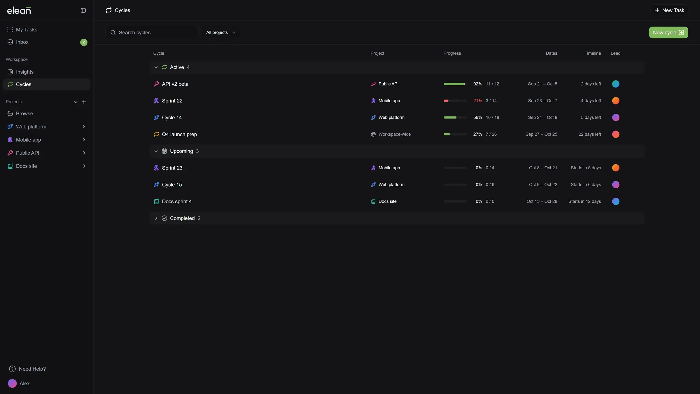Collapse the Upcoming cycles group
The width and height of the screenshot is (700, 394).
click(x=156, y=151)
